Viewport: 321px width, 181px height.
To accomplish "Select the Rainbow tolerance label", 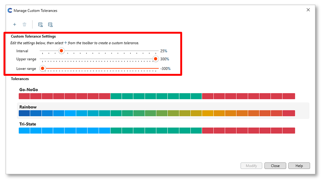I will point(28,107).
